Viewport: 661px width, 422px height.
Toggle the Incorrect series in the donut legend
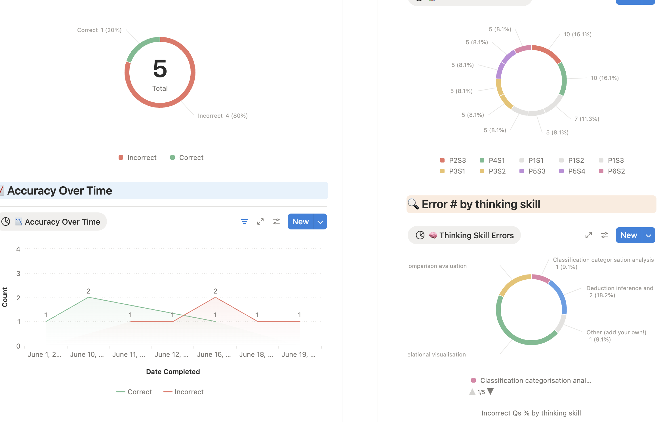tap(138, 158)
